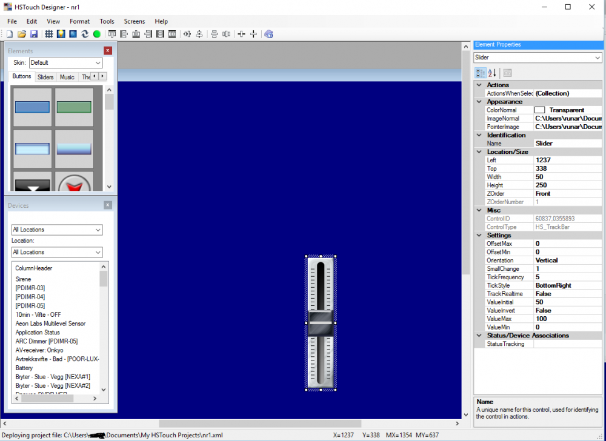Collapse the Location/Size property category

pos(479,151)
